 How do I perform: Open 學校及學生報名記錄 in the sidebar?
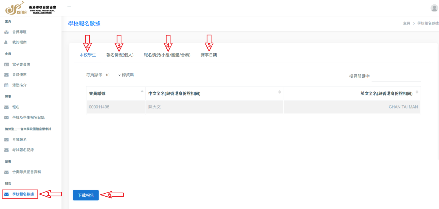tap(28, 118)
